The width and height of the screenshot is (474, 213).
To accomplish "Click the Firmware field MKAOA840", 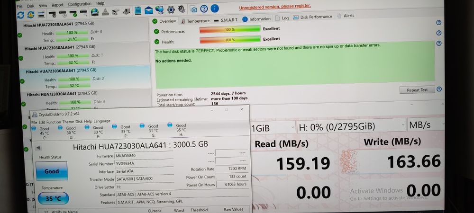I will 144,156.
